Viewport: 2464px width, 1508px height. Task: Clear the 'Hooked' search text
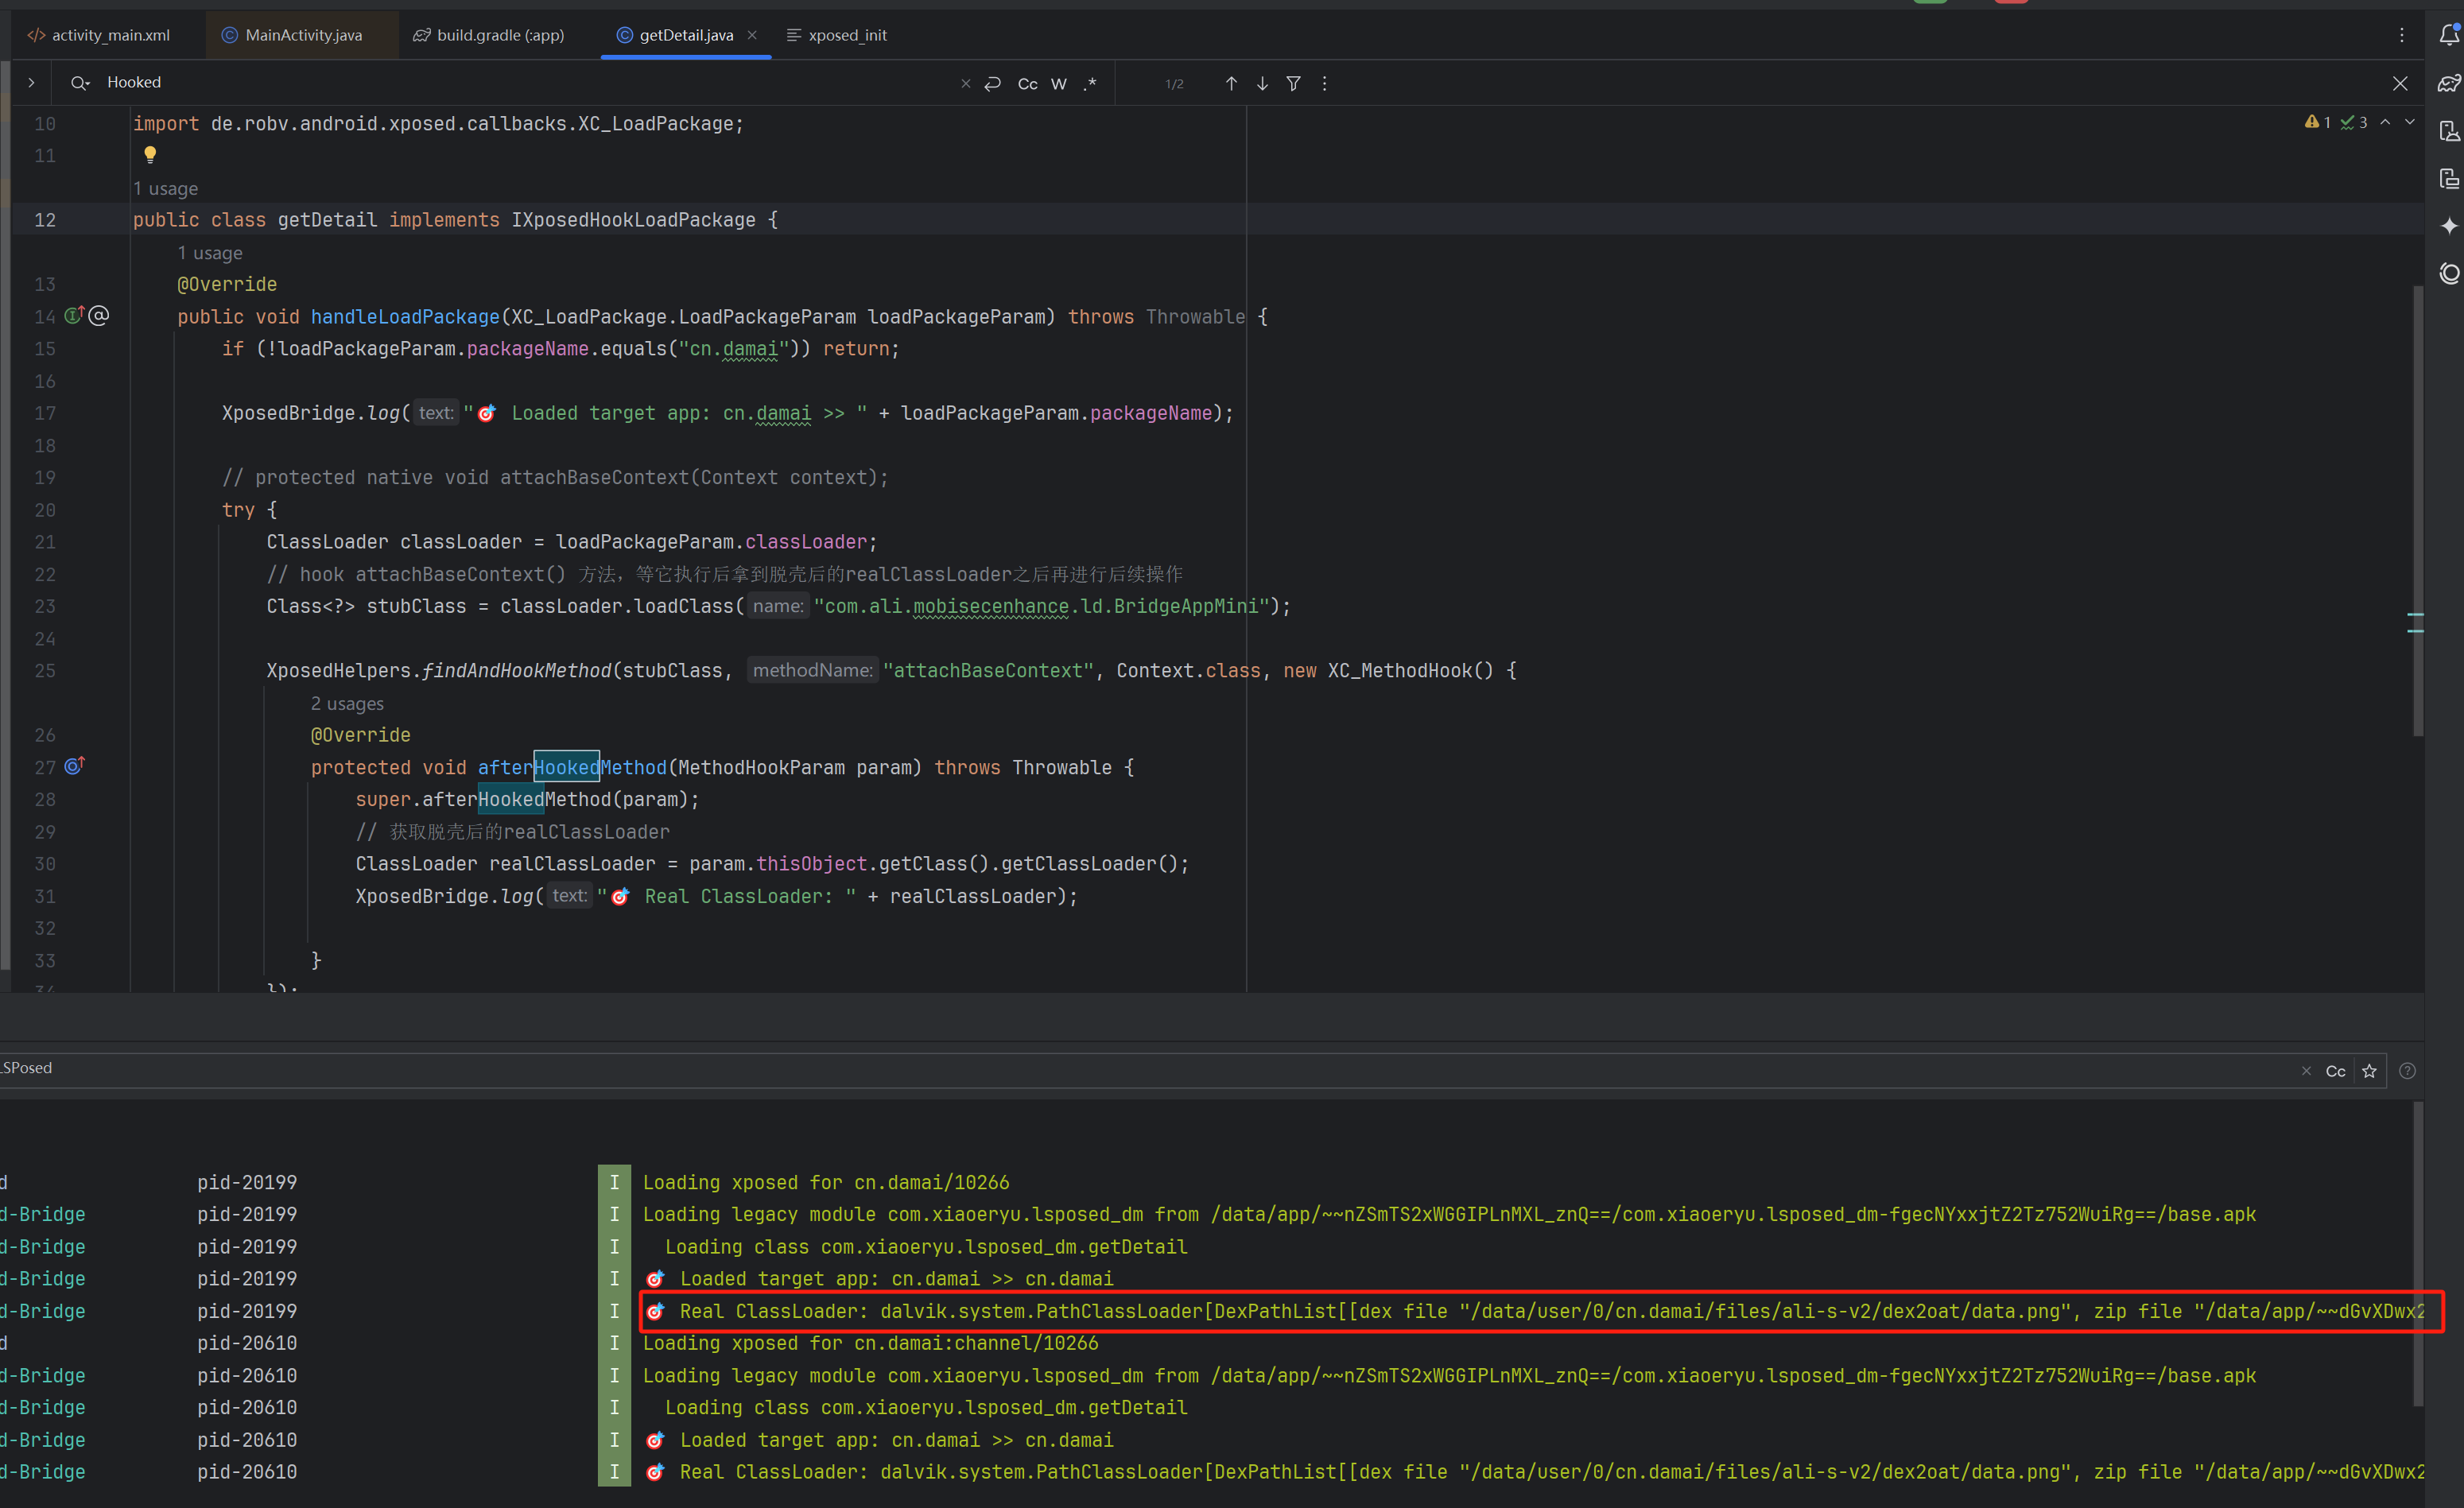point(965,84)
